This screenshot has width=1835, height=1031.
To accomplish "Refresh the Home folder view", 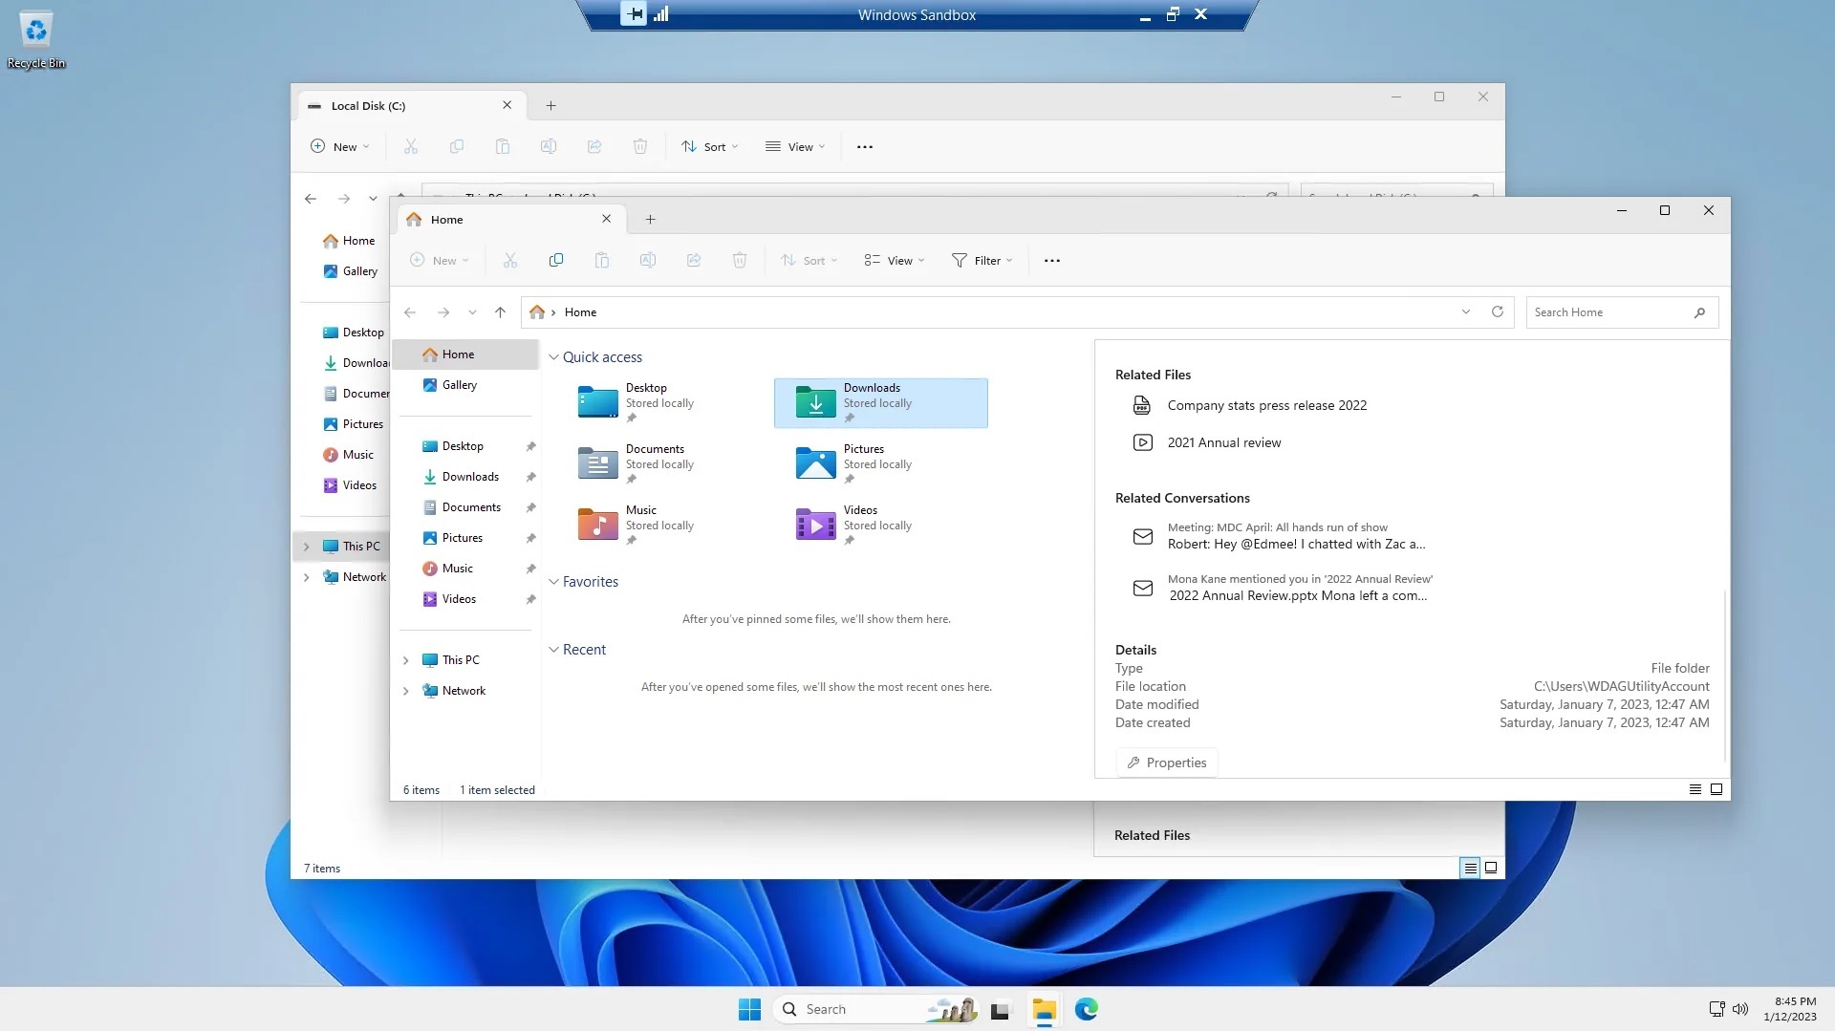I will coord(1498,311).
